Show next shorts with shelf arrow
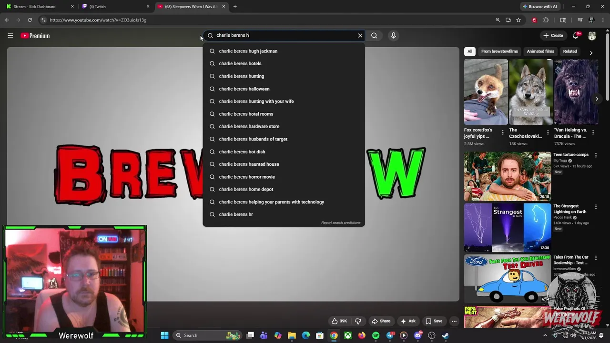Screen dimensions: 610x343 597,99
